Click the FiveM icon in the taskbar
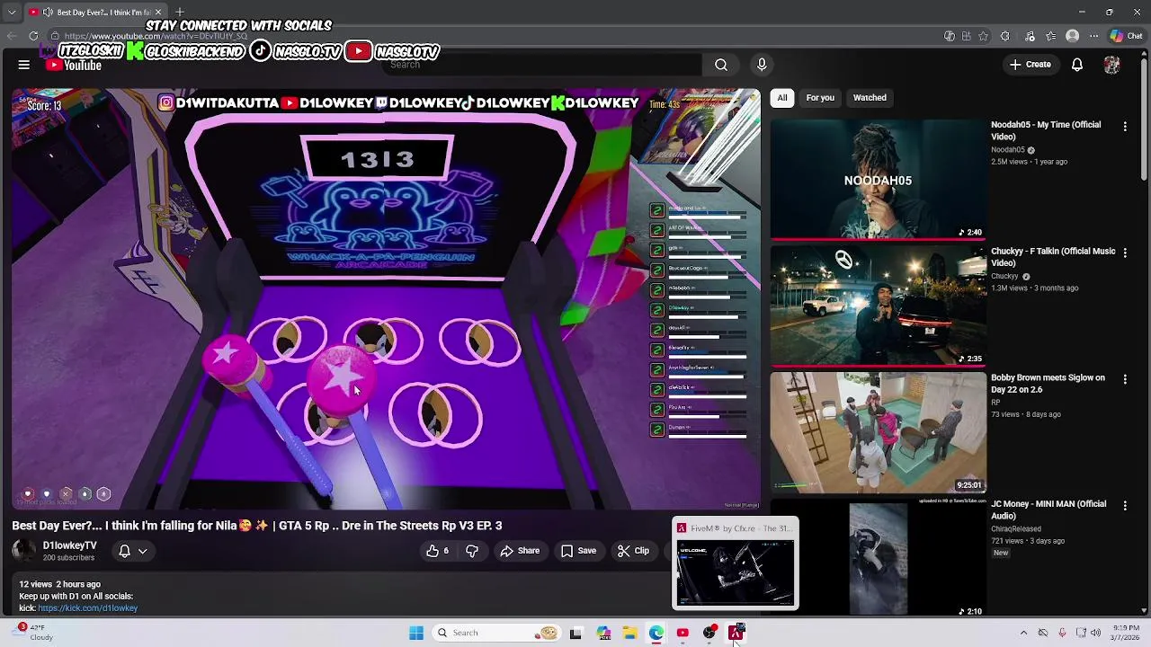The width and height of the screenshot is (1151, 647). pyautogui.click(x=736, y=633)
